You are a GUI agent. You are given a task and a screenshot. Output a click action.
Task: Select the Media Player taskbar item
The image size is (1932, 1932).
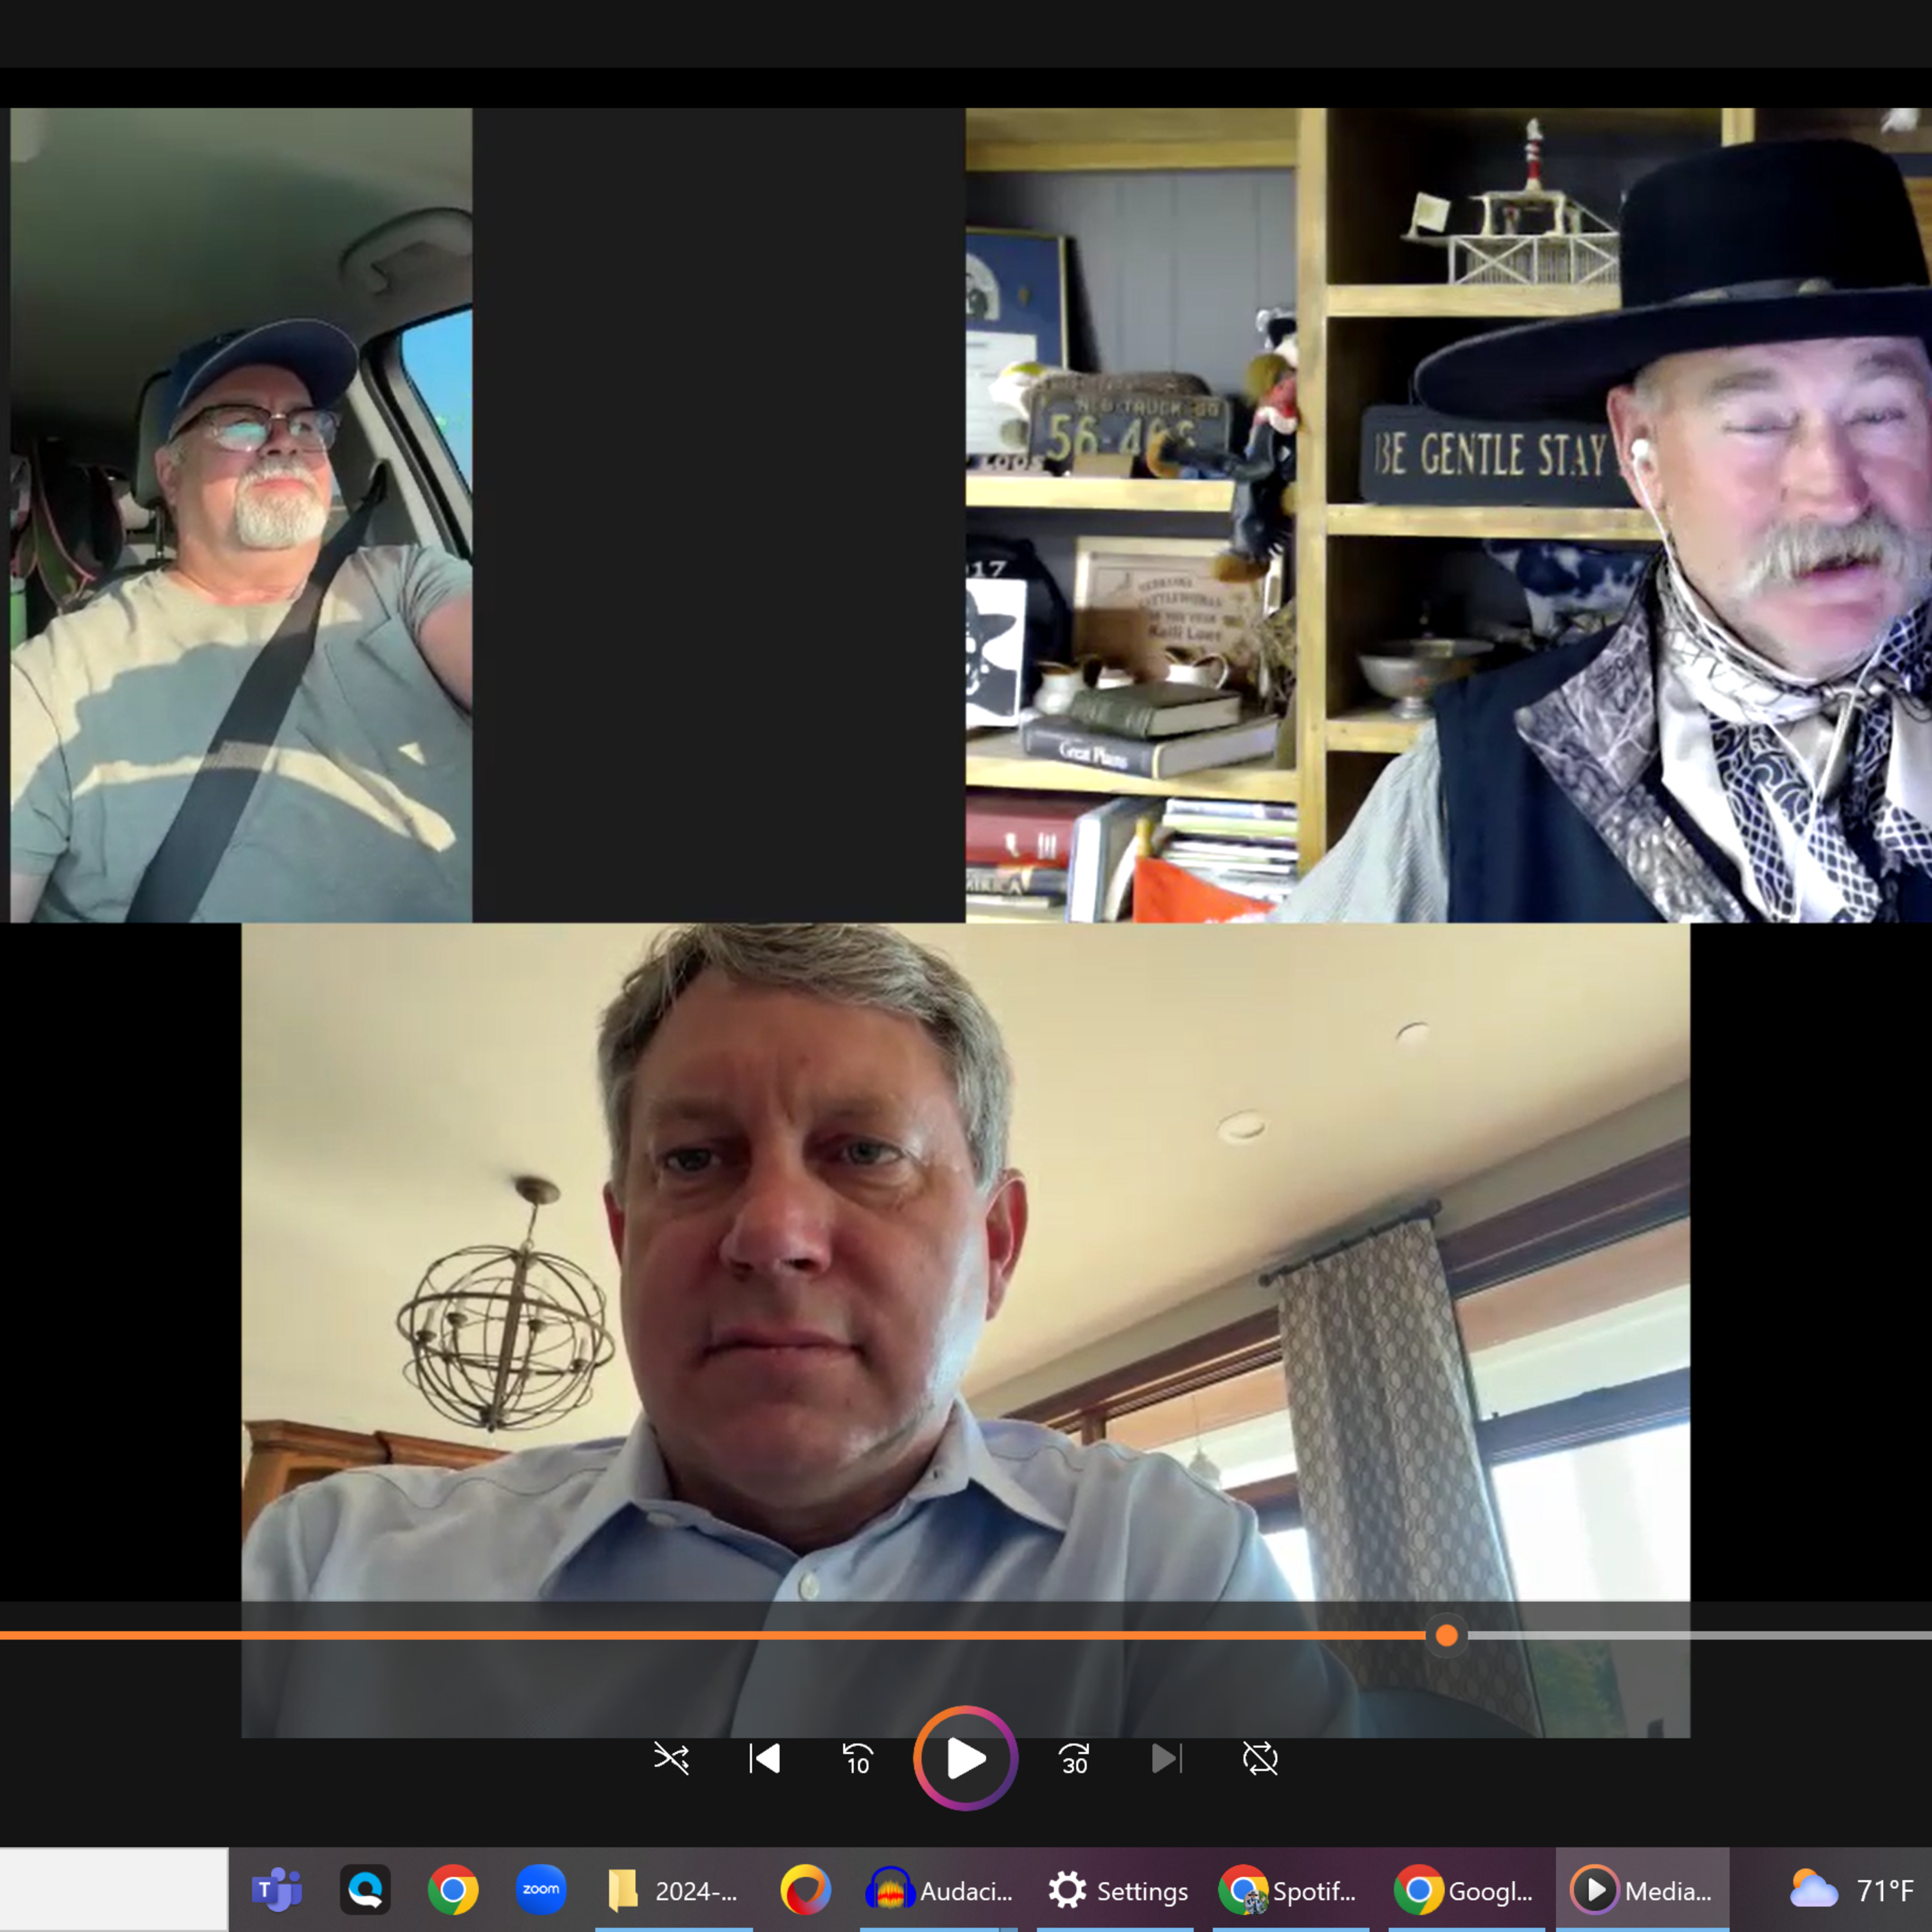[1641, 1890]
